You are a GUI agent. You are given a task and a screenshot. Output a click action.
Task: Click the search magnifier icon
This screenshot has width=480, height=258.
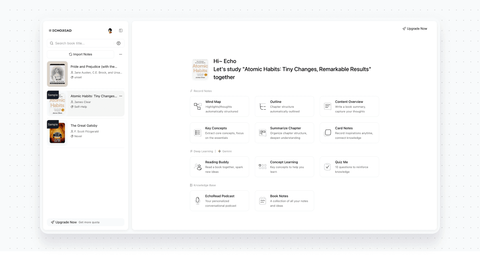pos(52,43)
